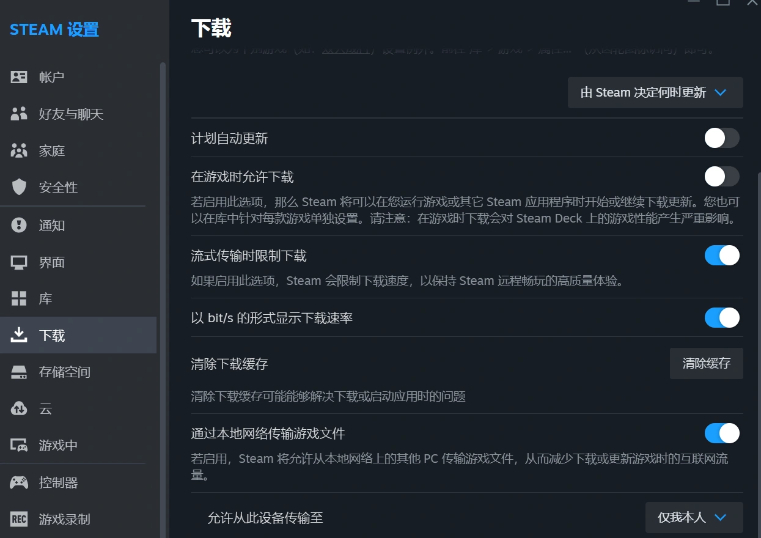The height and width of the screenshot is (538, 761).
Task: Disable 流式传输时限制下载
Action: 722,256
